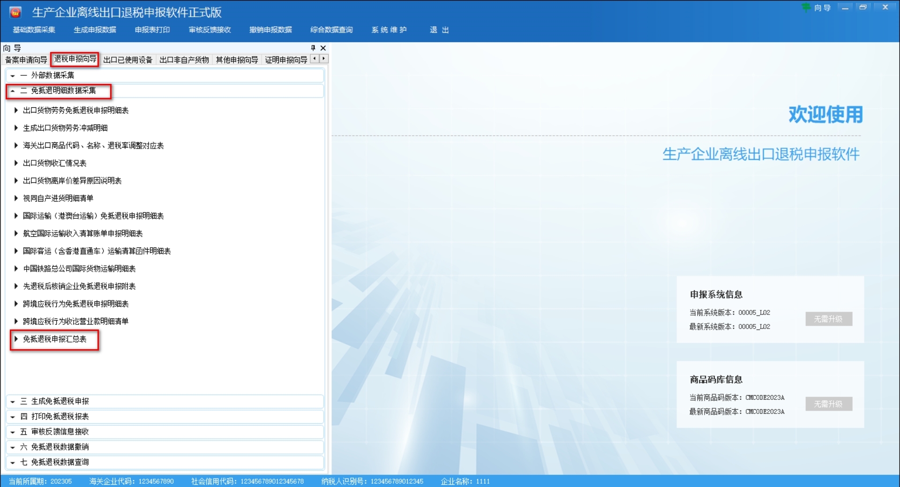Click arrow beside 出口货物收汇情况表
900x487 pixels.
click(x=16, y=163)
